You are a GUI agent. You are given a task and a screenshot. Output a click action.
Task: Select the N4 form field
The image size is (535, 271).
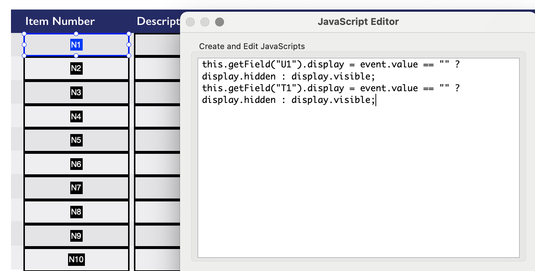click(76, 116)
